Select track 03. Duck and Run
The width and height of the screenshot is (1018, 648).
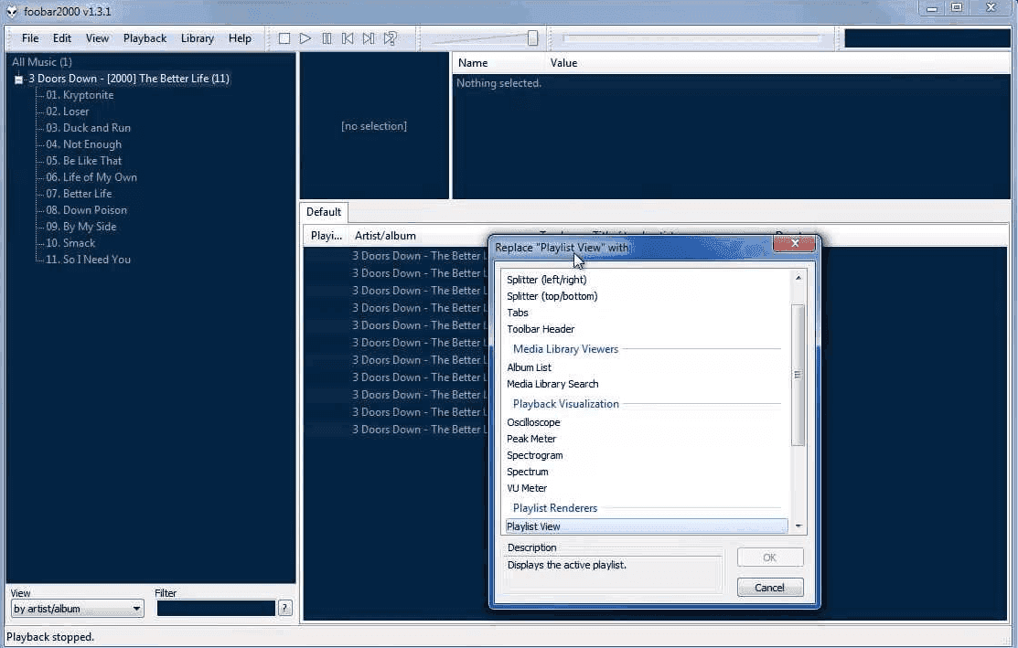[89, 128]
